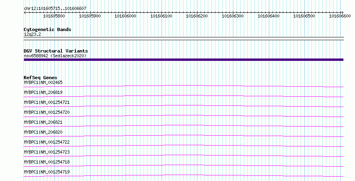Click the 101606500 ruler coordinate
355x181 pixels.
click(x=304, y=16)
